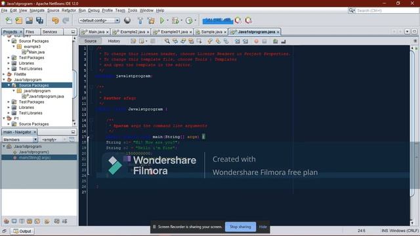The image size is (420, 236).
Task: Open the editor tabs list dropdown arrow
Action: (x=407, y=31)
